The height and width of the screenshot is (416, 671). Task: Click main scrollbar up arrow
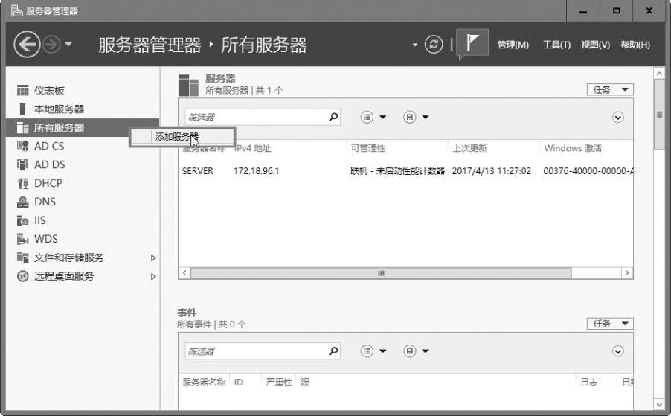[x=659, y=74]
